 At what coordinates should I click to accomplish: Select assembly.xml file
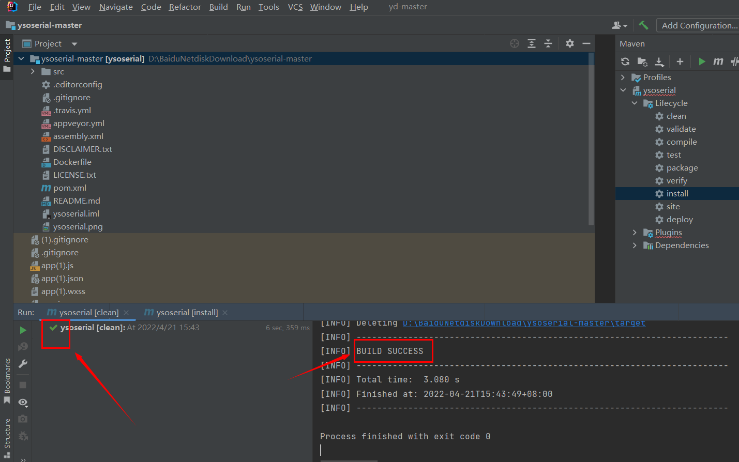tap(78, 136)
